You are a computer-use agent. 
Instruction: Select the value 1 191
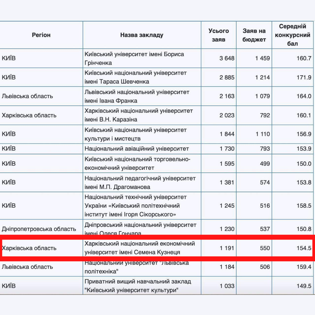click(227, 248)
